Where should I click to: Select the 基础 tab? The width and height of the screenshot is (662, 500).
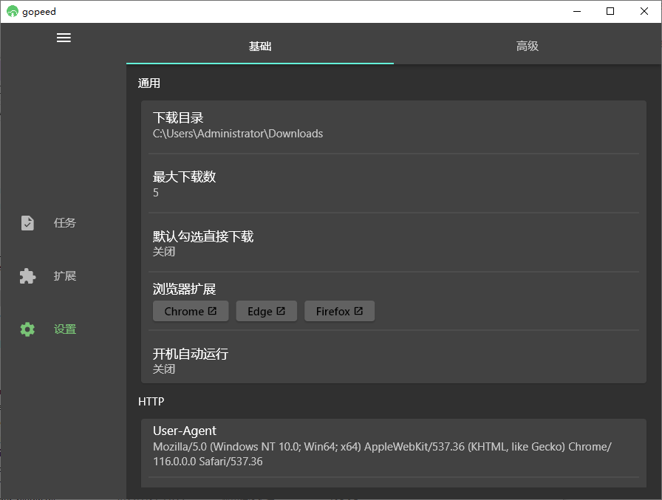260,46
